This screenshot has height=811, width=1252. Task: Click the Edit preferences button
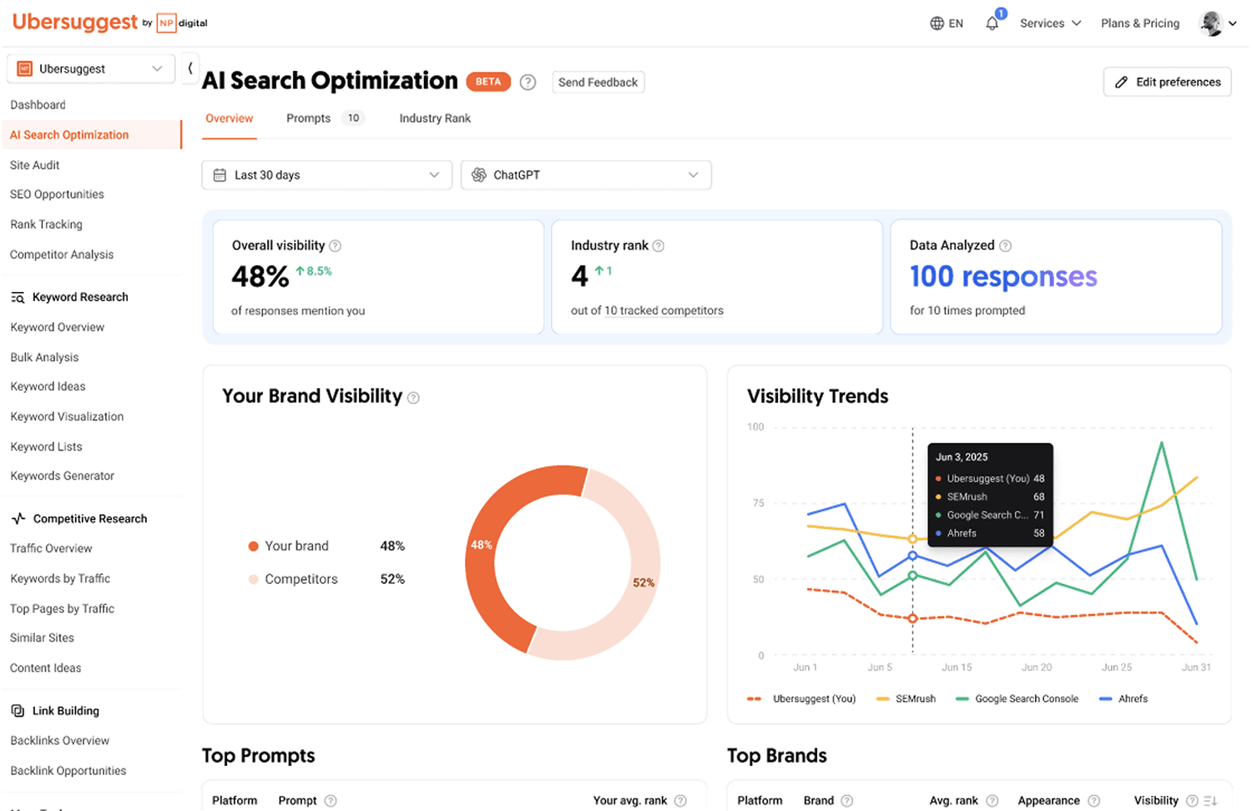(1167, 82)
